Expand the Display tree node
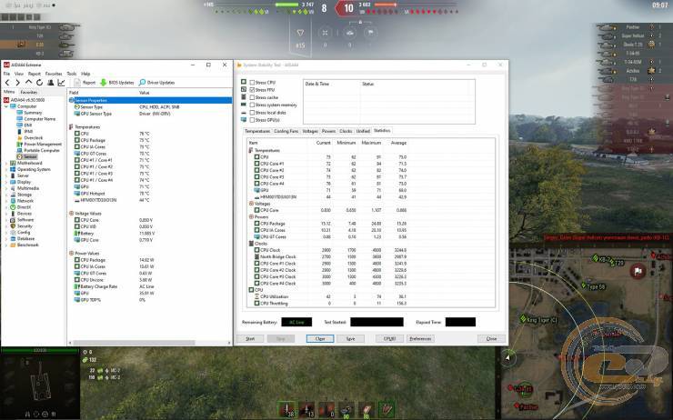 click(6, 182)
